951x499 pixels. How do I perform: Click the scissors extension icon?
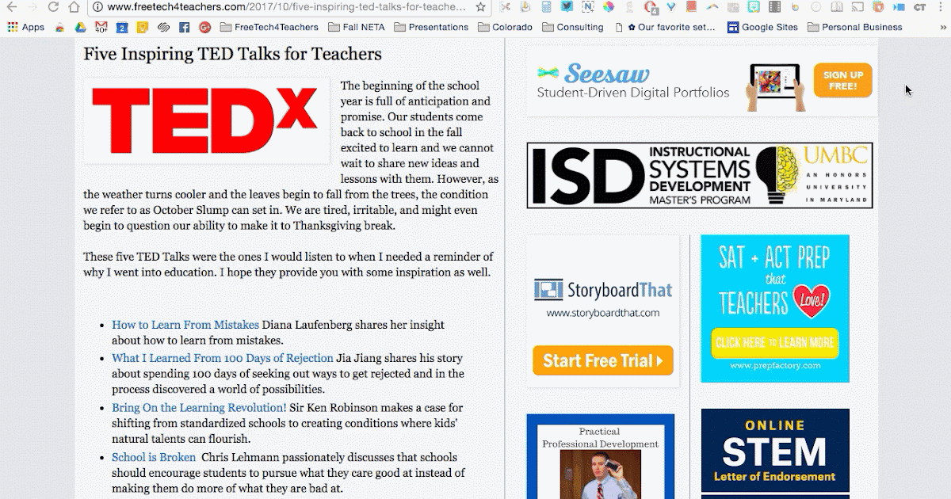point(506,7)
